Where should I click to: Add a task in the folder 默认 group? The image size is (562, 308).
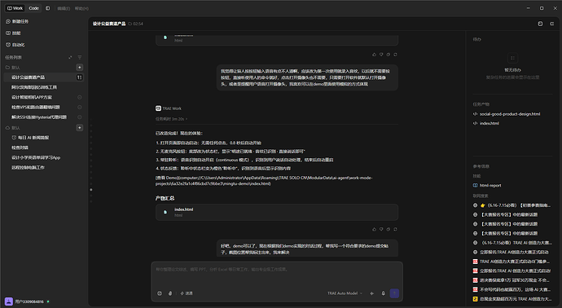pyautogui.click(x=80, y=68)
